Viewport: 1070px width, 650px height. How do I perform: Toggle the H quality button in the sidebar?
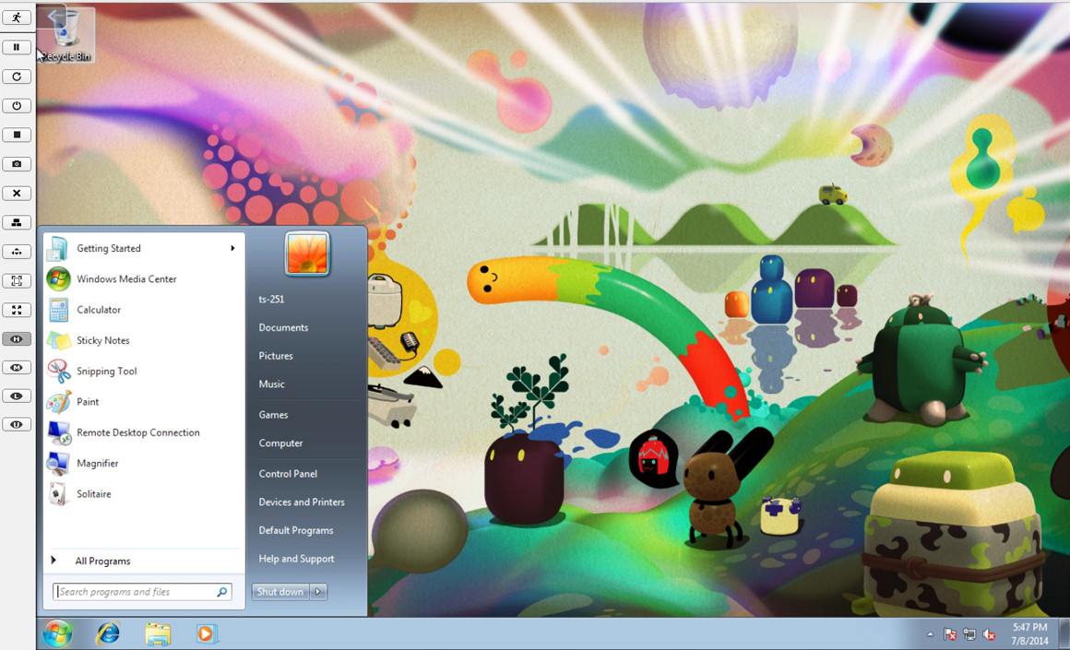(17, 339)
